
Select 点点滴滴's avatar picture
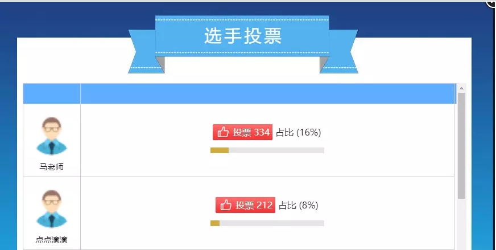coord(52,209)
